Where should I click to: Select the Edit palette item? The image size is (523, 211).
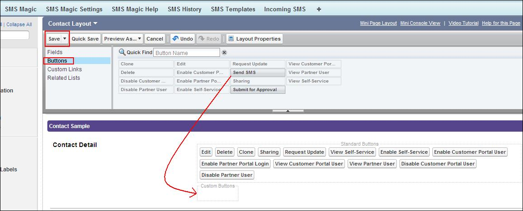pos(202,64)
